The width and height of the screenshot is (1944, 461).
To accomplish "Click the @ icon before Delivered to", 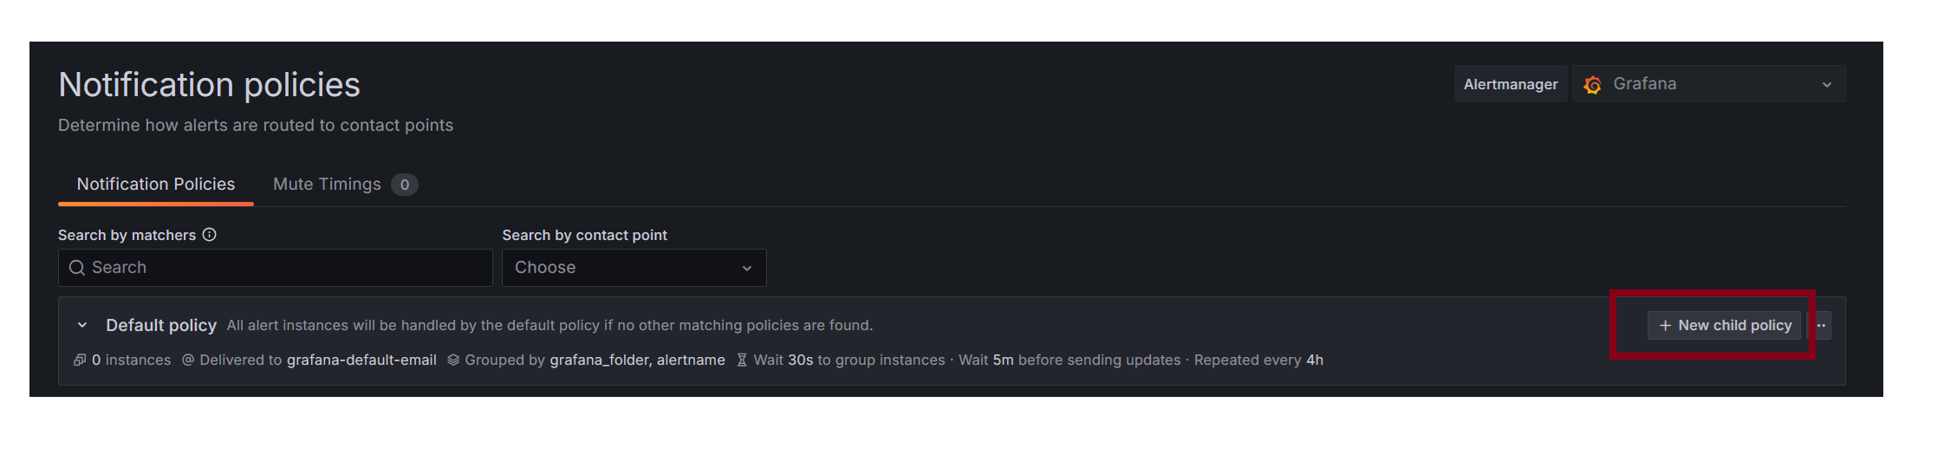I will (188, 360).
